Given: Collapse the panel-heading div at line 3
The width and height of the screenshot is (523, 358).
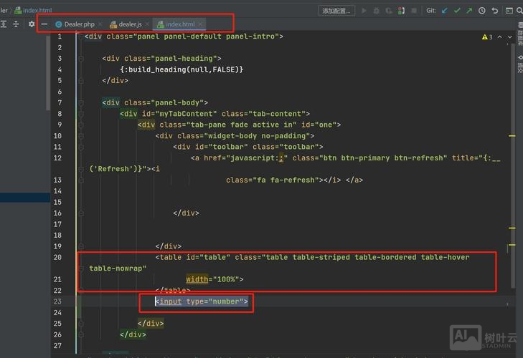Looking at the screenshot, I should (x=80, y=59).
